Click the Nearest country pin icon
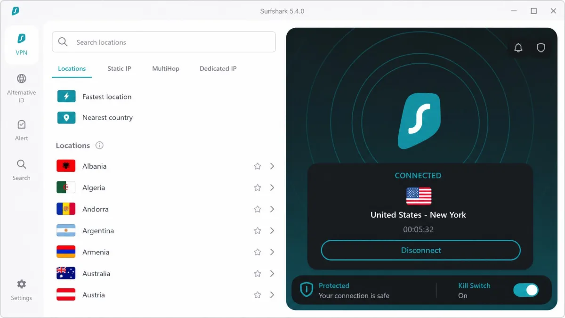Image resolution: width=565 pixels, height=318 pixels. (66, 117)
